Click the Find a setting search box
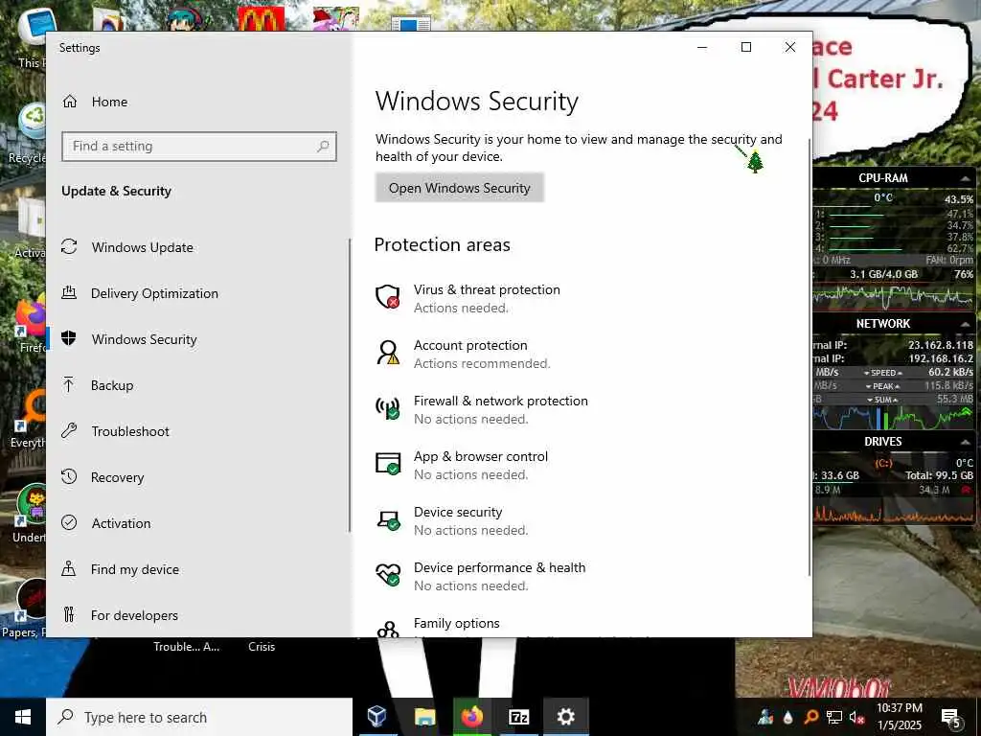Viewport: 981px width, 736px height. [199, 146]
